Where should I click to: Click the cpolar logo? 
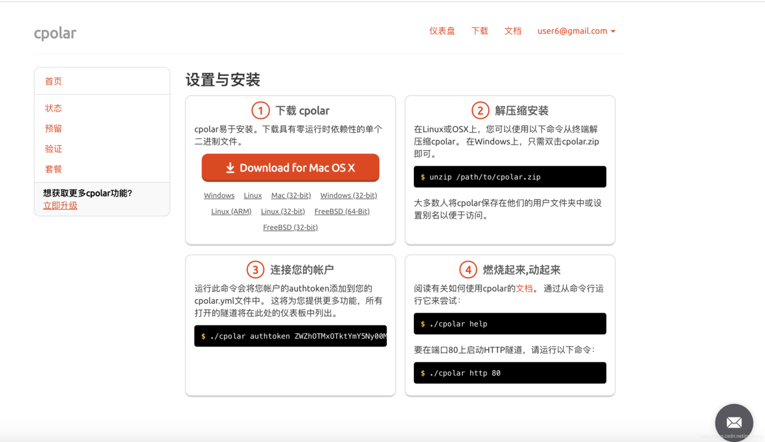pos(55,33)
